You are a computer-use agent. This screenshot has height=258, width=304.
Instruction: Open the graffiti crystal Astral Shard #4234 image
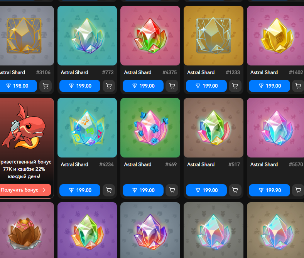point(87,127)
